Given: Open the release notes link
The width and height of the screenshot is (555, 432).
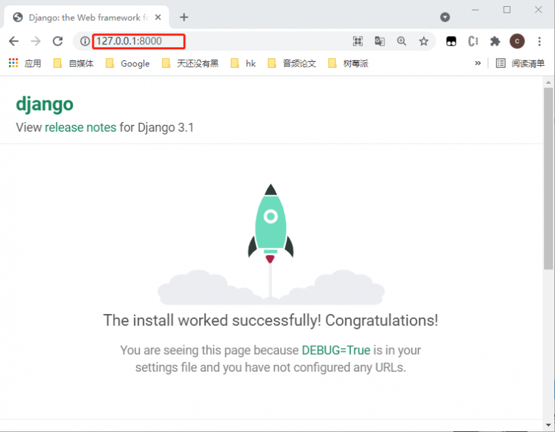Looking at the screenshot, I should point(80,128).
